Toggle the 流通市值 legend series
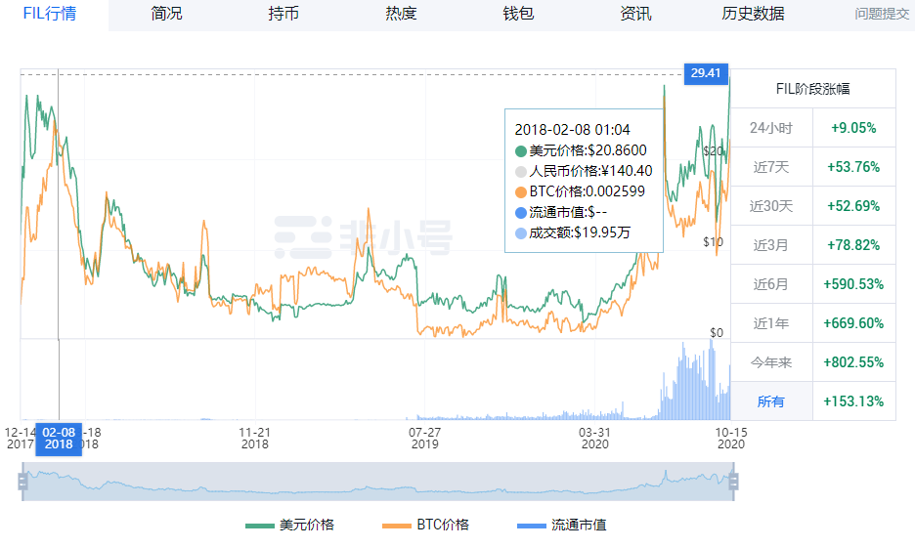Image resolution: width=915 pixels, height=548 pixels. tap(561, 525)
